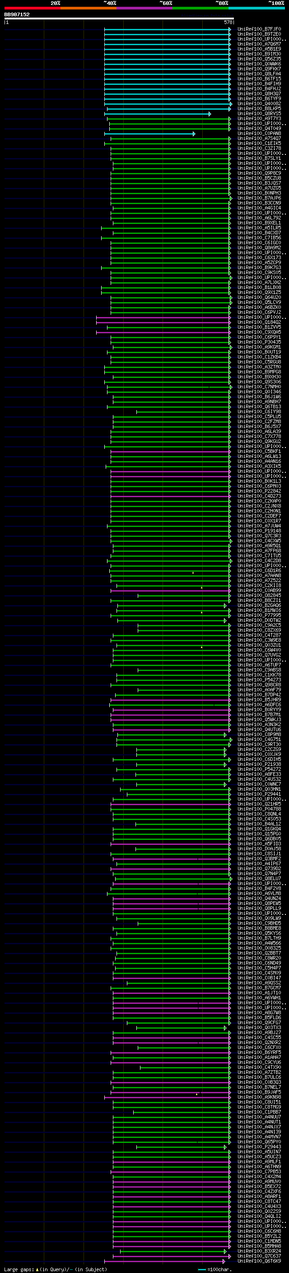The width and height of the screenshot is (289, 1273).
Task: Open hit UniRef100_A7Q6M7
Action: pyautogui.click(x=259, y=44)
